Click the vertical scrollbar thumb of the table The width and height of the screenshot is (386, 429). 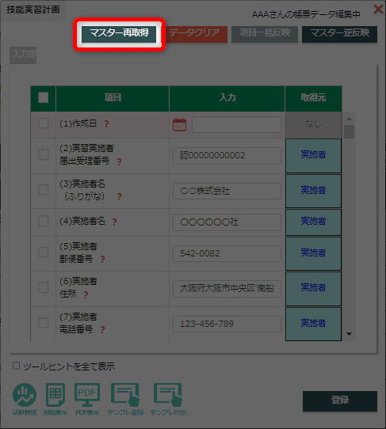(x=349, y=132)
